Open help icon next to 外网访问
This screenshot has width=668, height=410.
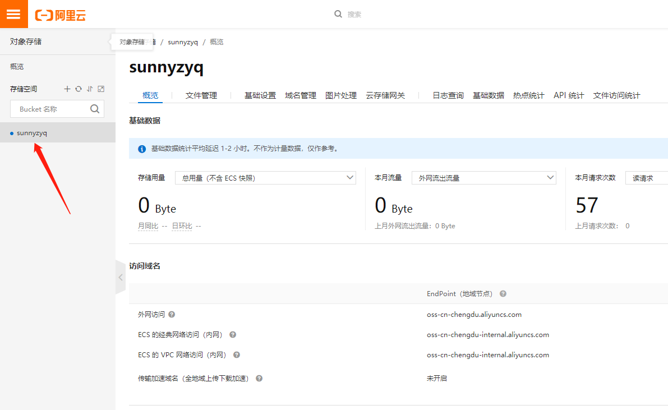tap(172, 315)
